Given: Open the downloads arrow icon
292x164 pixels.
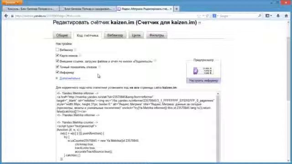Looking at the screenshot, I should click(278, 16).
